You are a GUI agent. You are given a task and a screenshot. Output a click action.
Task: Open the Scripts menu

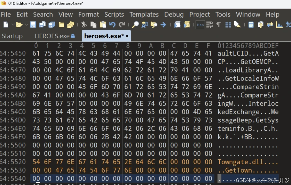point(114,14)
